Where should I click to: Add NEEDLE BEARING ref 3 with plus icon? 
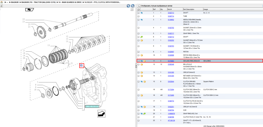point(139,20)
